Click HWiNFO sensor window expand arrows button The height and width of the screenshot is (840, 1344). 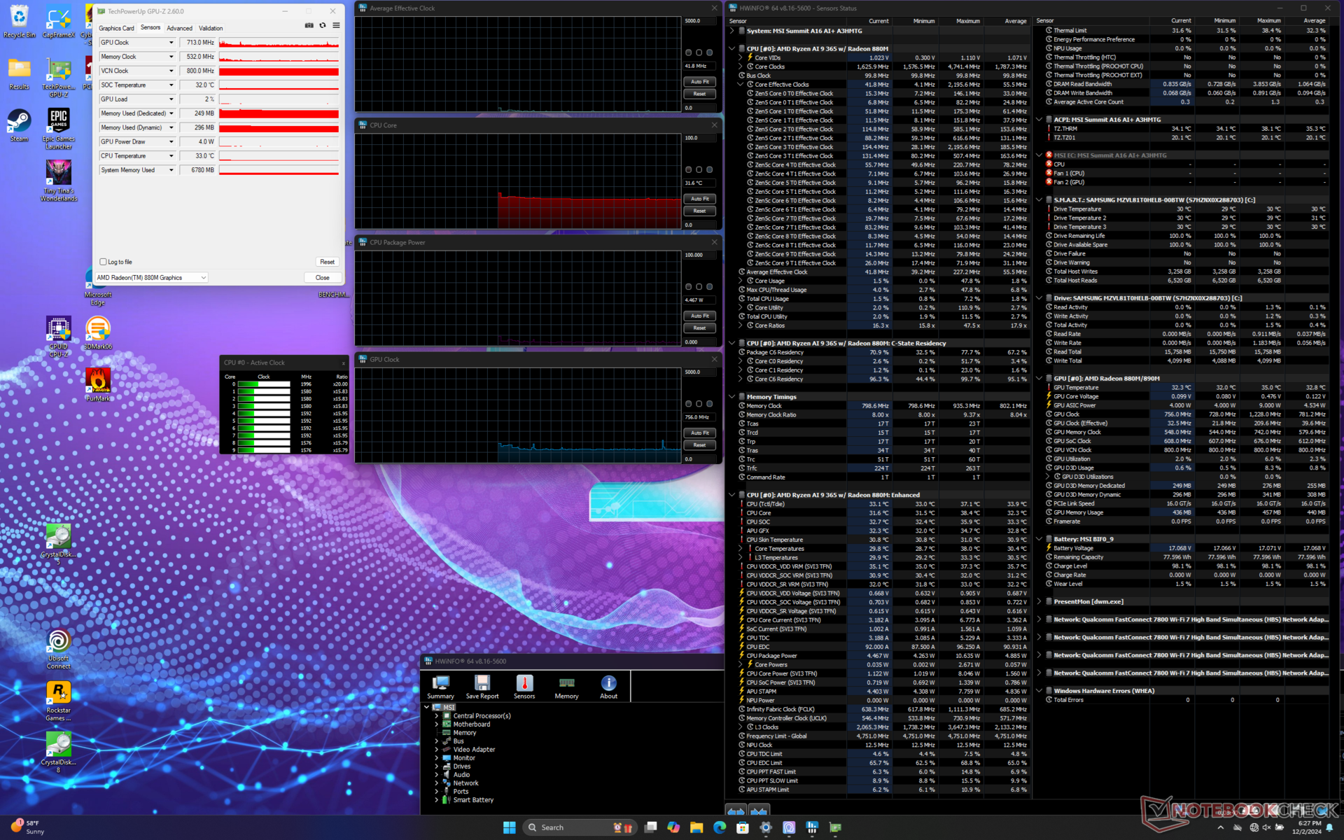(736, 811)
